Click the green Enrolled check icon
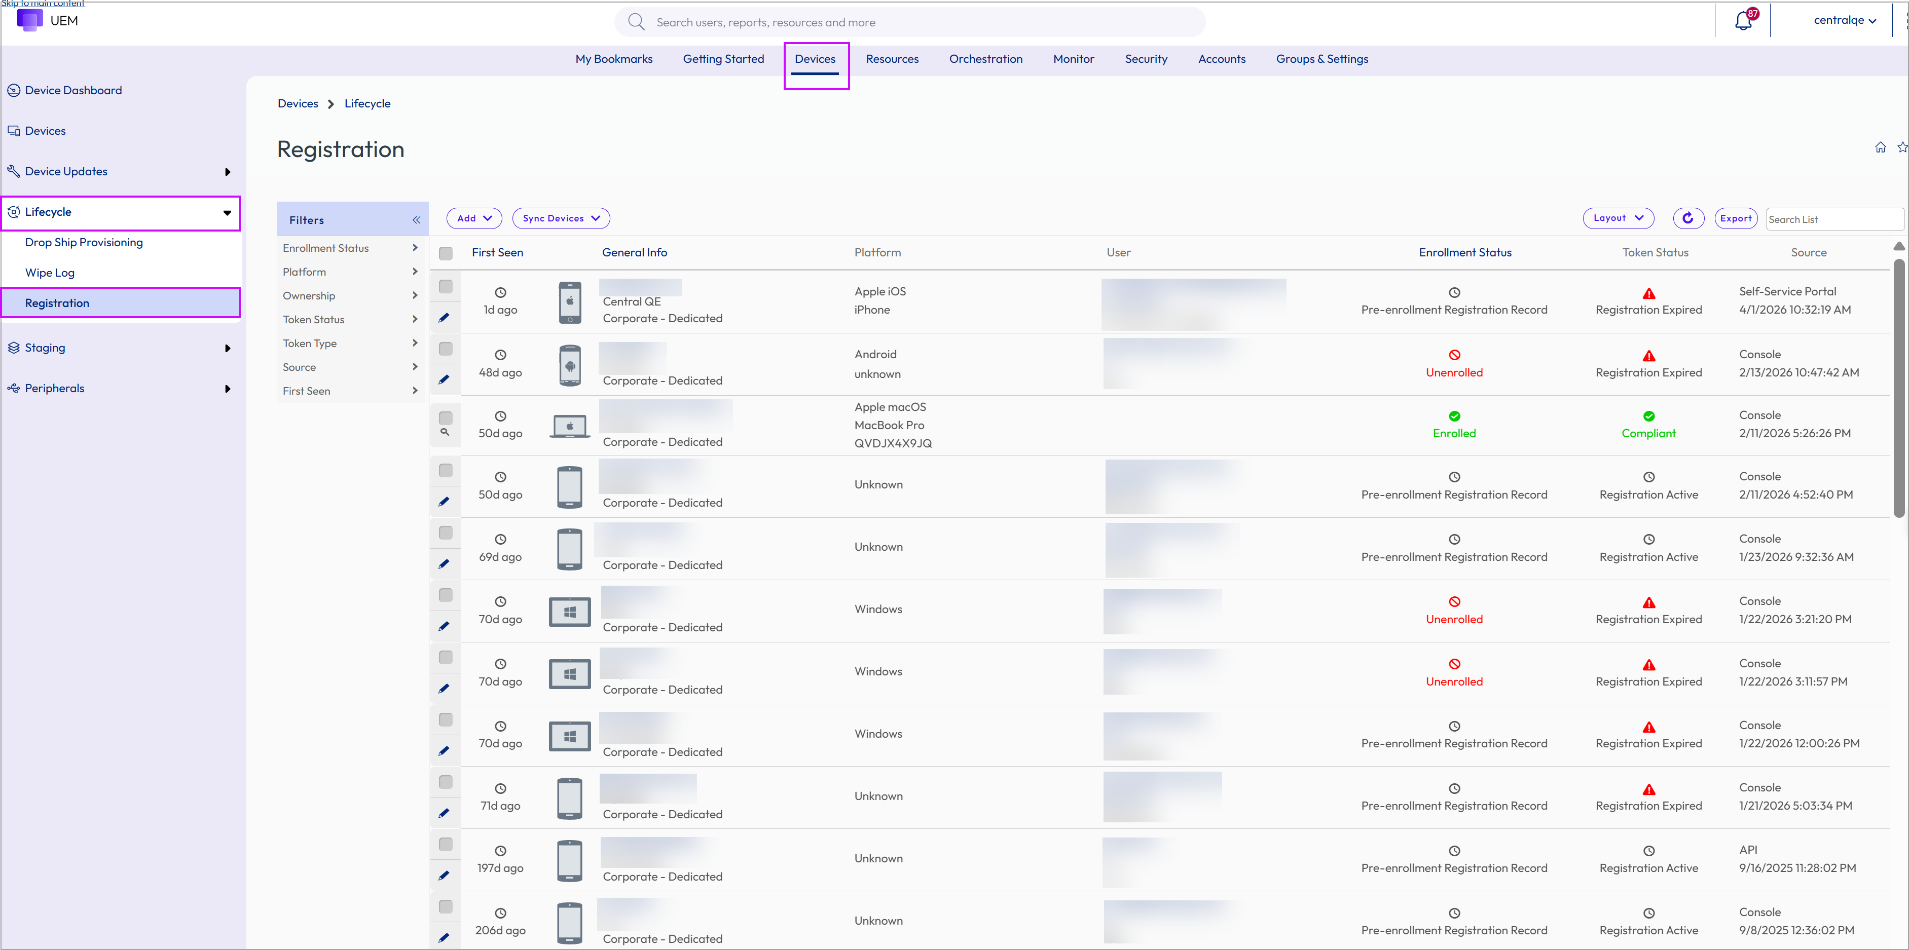1909x950 pixels. click(x=1454, y=416)
